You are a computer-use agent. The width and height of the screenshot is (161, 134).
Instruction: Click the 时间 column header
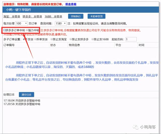141,45
